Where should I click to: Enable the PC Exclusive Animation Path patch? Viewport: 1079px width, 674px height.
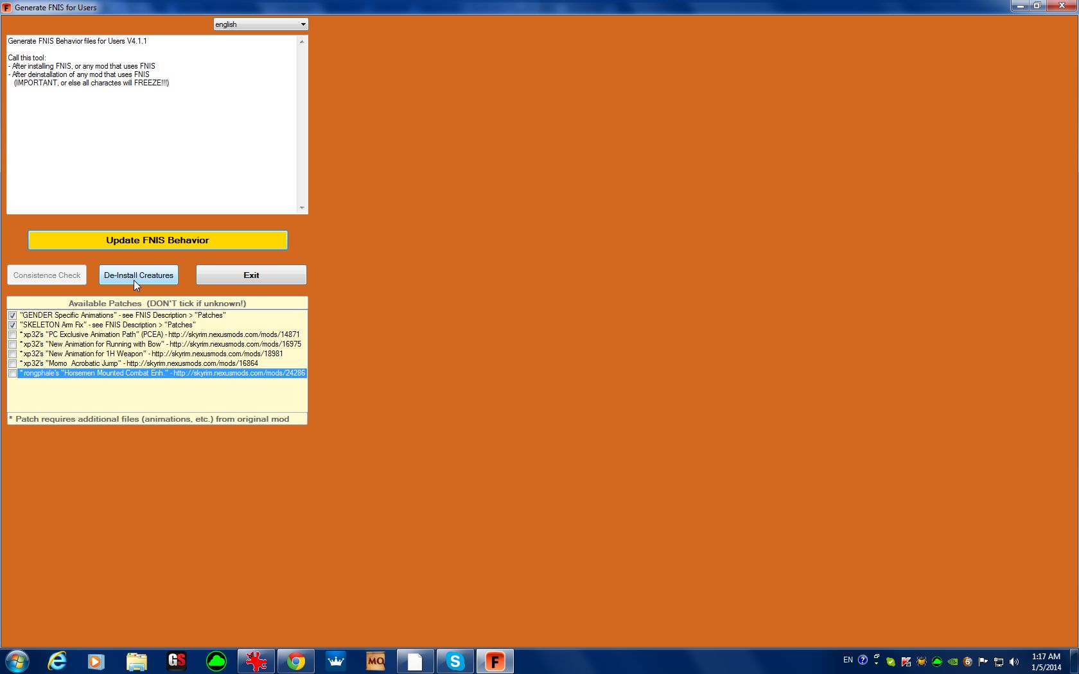pyautogui.click(x=12, y=334)
